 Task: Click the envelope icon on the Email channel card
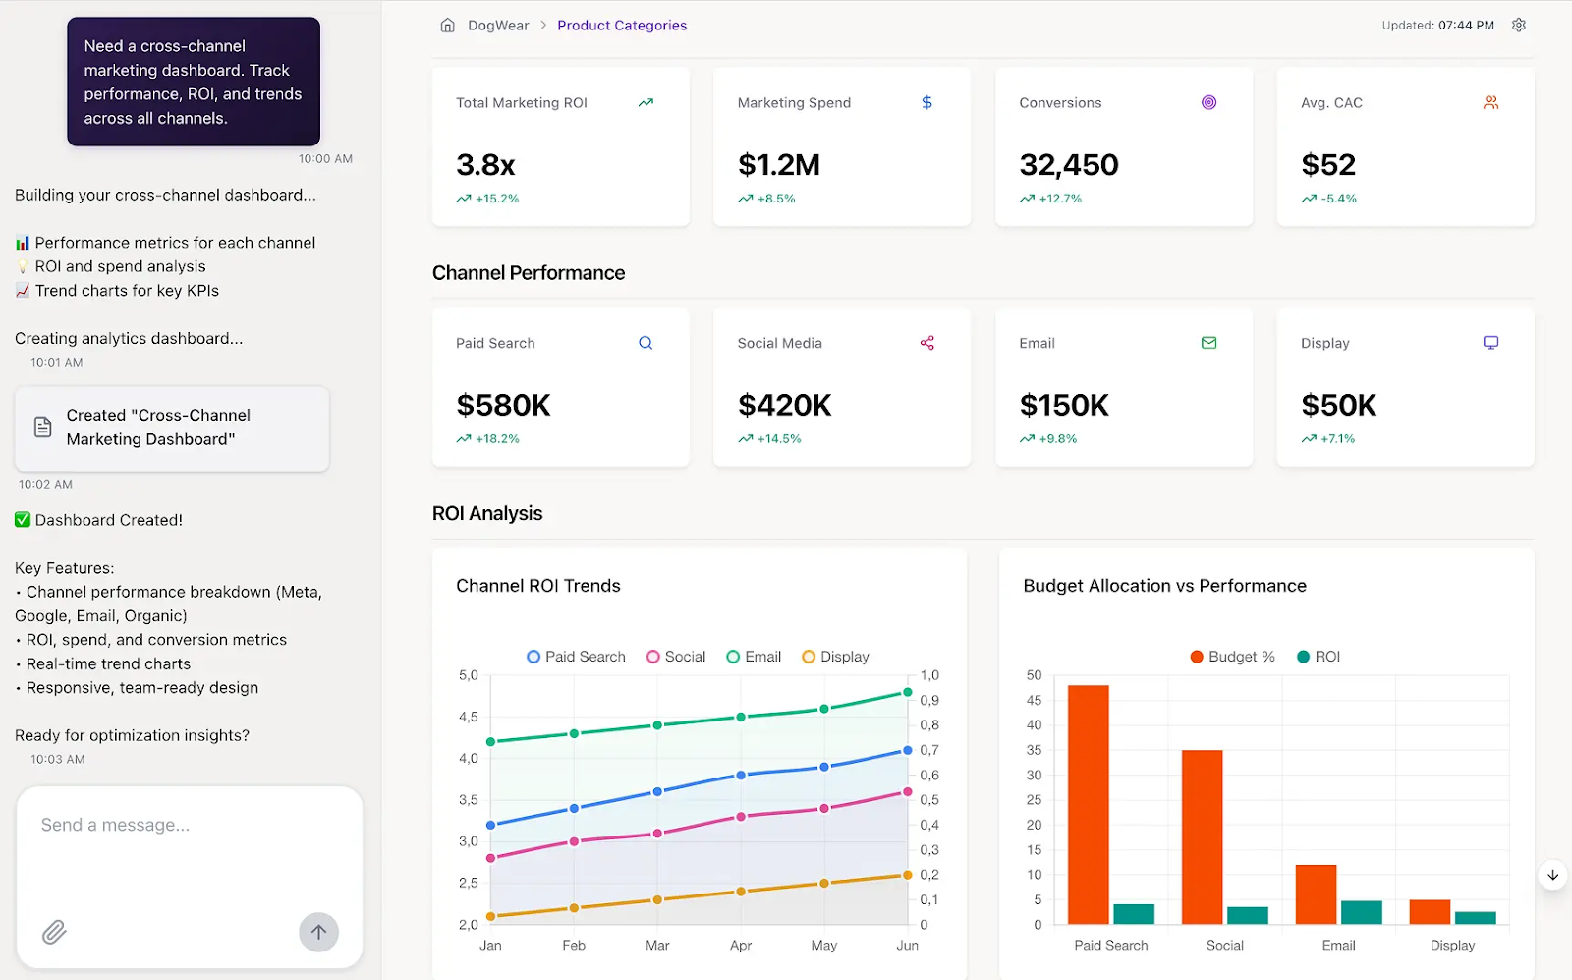(1208, 343)
